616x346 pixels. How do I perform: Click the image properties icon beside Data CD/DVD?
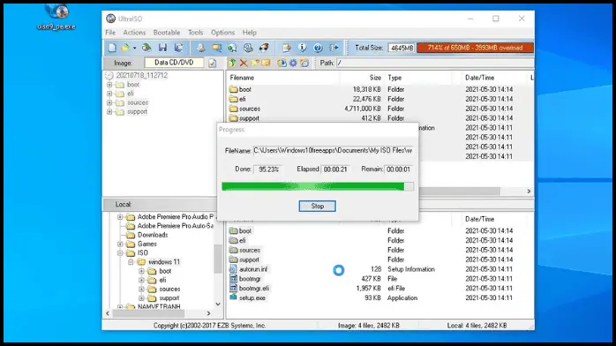tap(213, 63)
